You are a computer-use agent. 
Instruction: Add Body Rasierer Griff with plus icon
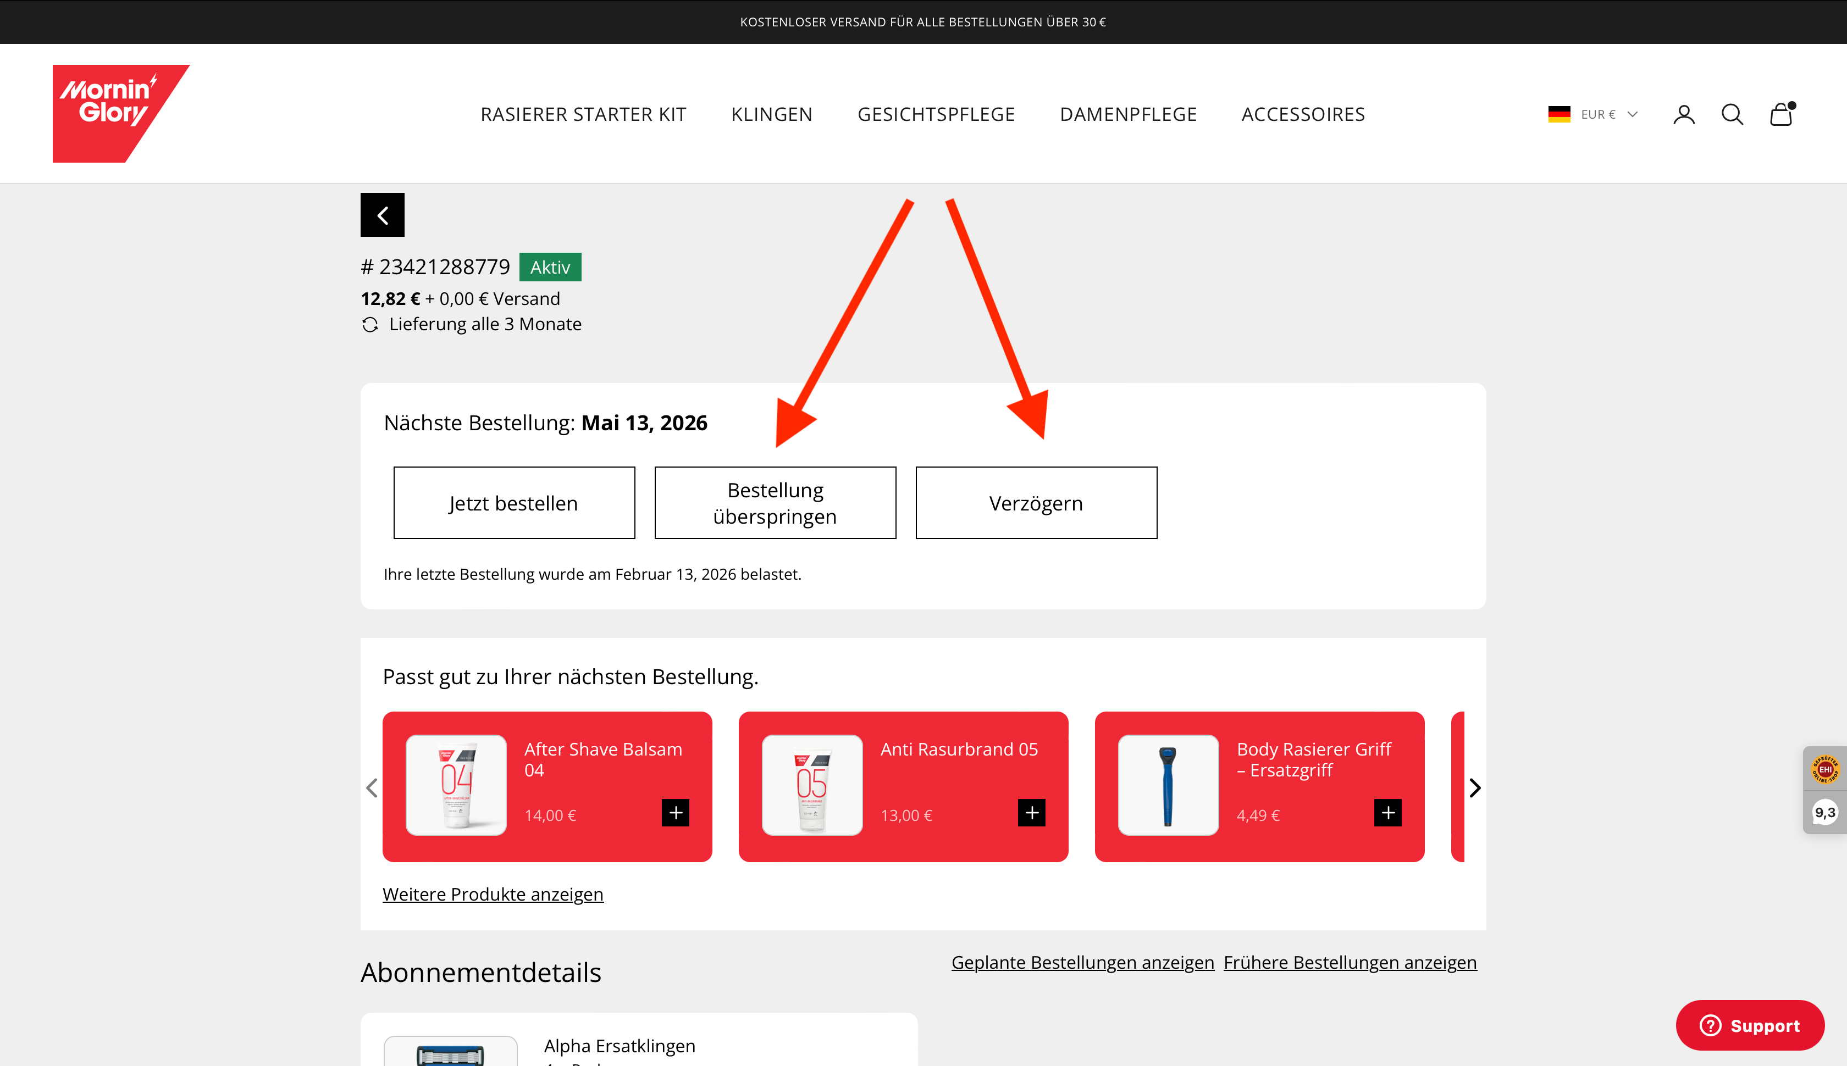click(x=1387, y=813)
